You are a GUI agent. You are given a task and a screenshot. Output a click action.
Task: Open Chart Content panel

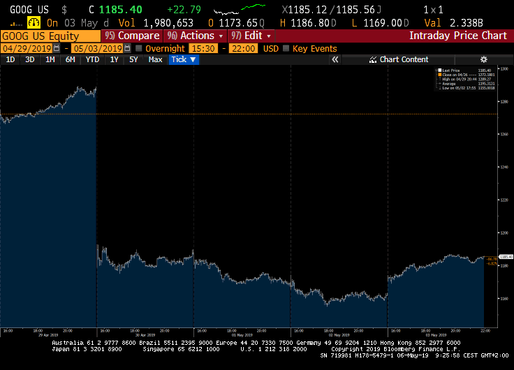pyautogui.click(x=399, y=59)
